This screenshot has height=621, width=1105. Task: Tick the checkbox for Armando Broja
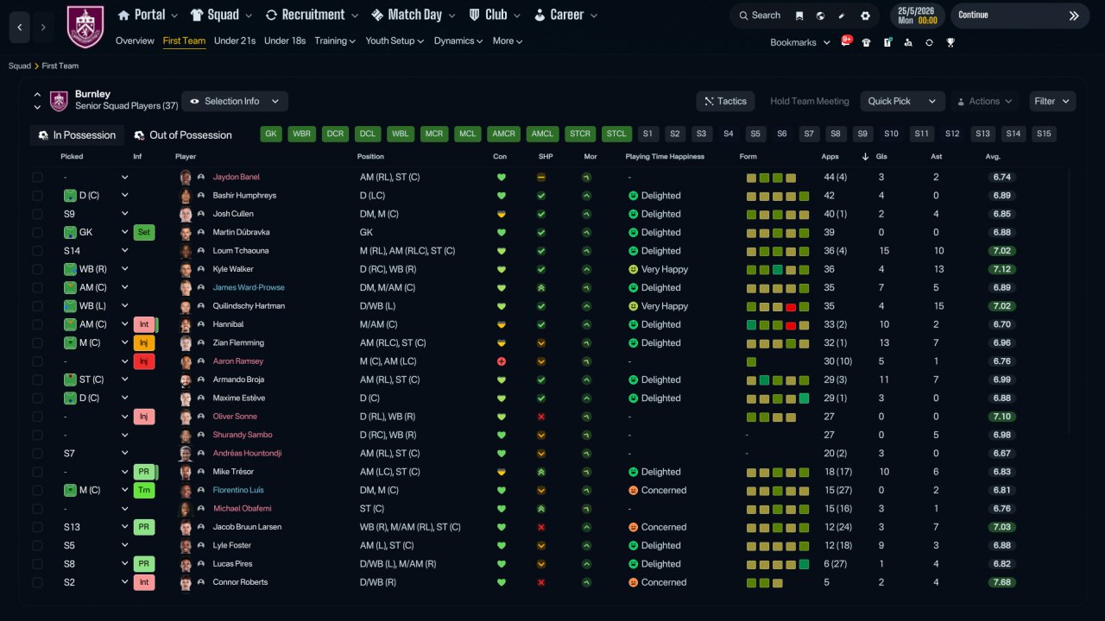[37, 379]
